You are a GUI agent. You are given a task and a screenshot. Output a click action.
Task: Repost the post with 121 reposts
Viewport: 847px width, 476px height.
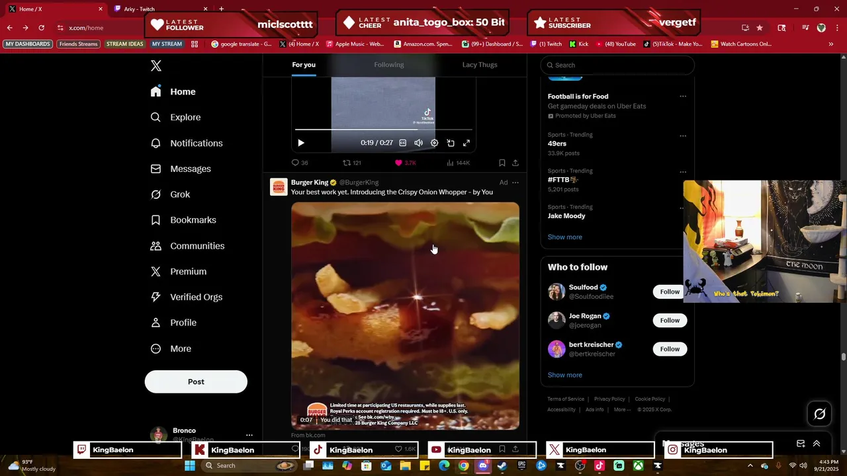coord(351,163)
